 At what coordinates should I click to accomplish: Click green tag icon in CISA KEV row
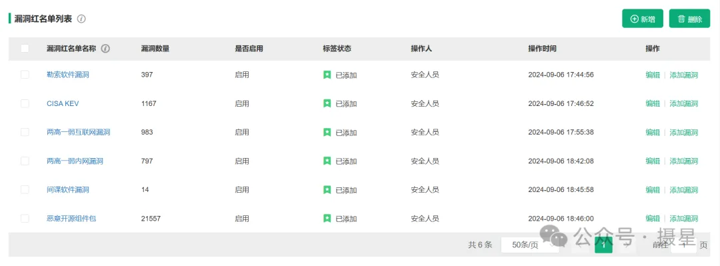[x=327, y=103]
